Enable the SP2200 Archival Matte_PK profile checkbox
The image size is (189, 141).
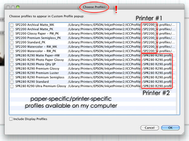click(12, 29)
